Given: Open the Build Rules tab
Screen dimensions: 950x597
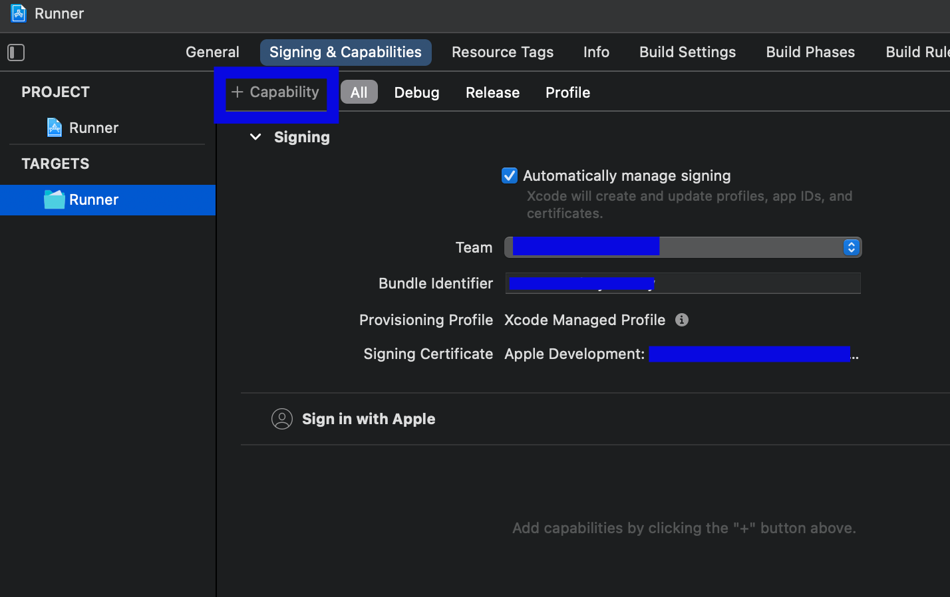Looking at the screenshot, I should (x=917, y=52).
